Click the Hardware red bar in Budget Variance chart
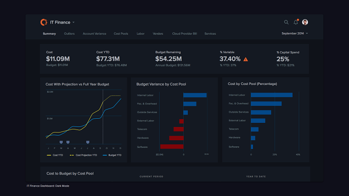Image resolution: width=349 pixels, height=196 pixels. point(177,138)
